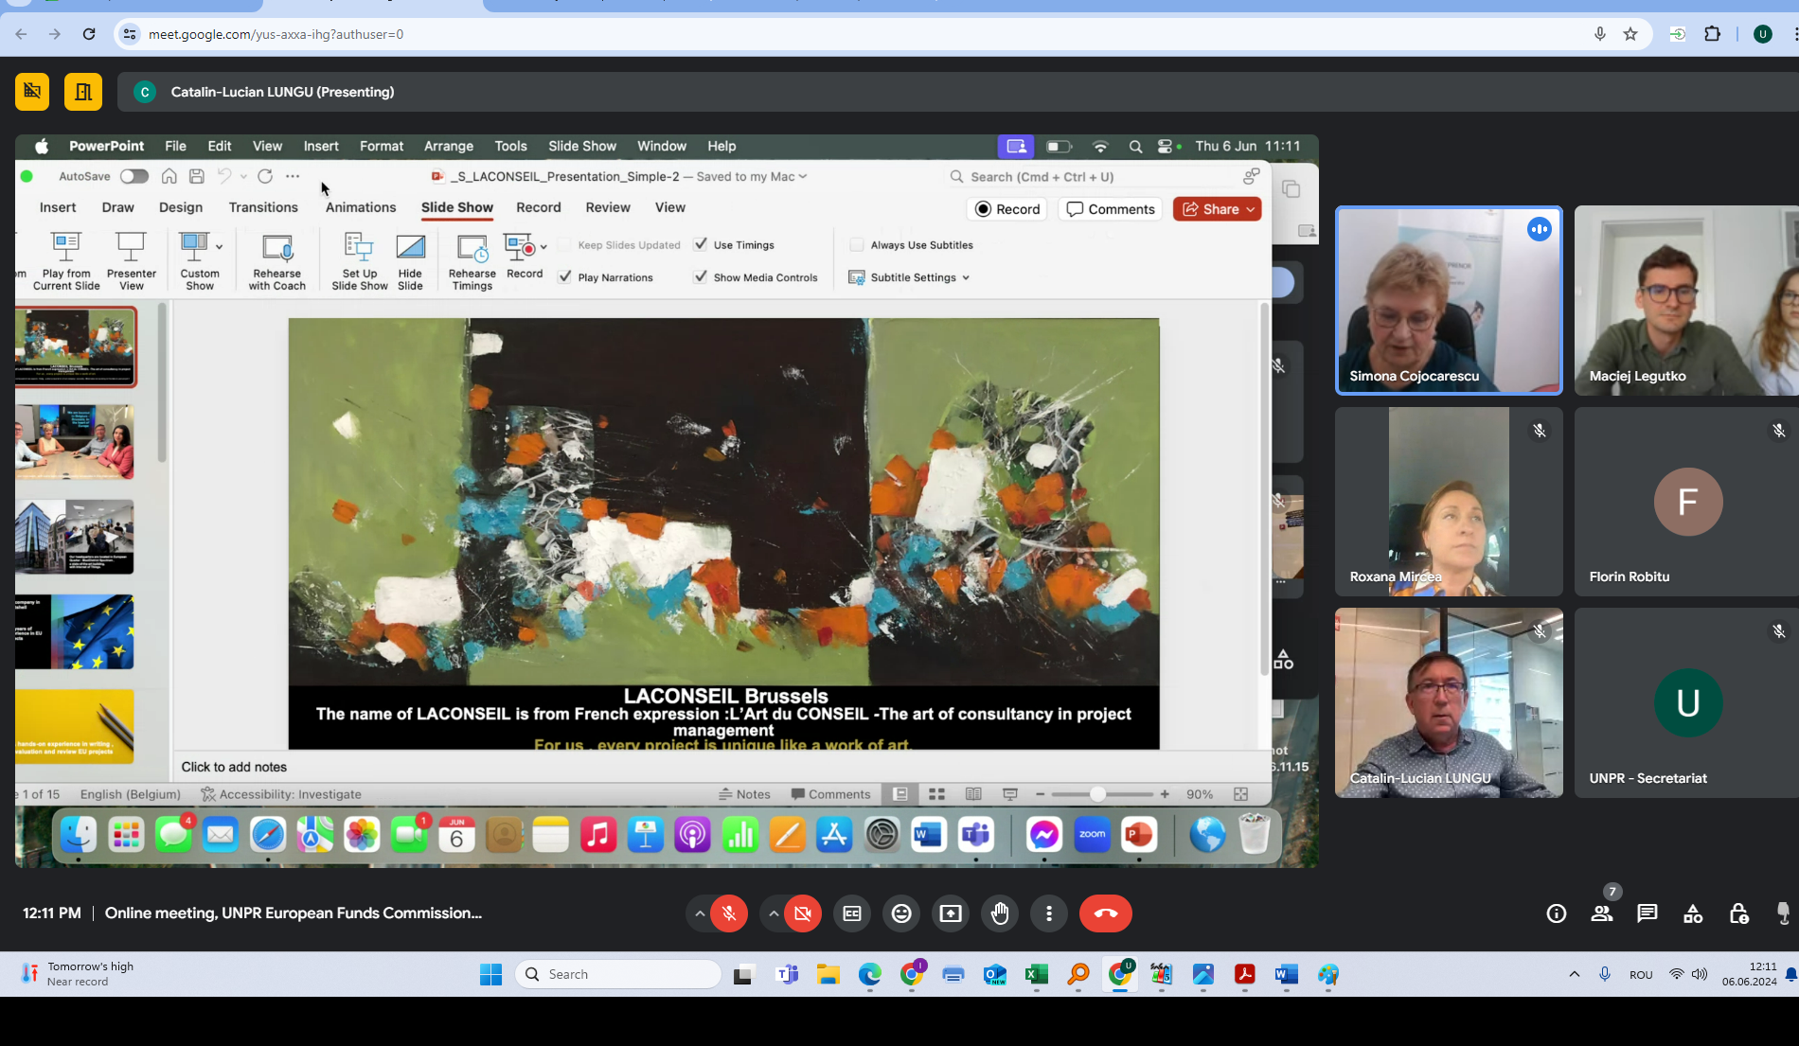Click the Hide Slide icon
The width and height of the screenshot is (1799, 1046).
click(x=410, y=260)
